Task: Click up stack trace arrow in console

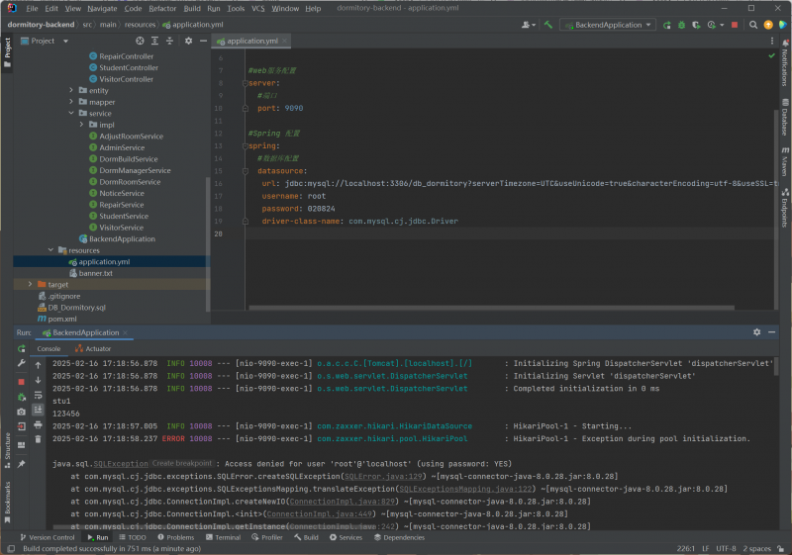Action: (38, 365)
